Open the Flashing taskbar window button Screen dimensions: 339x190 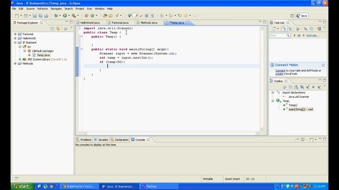(159, 186)
